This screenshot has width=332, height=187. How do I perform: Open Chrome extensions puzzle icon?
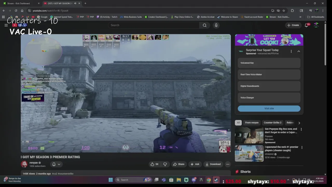click(292, 11)
